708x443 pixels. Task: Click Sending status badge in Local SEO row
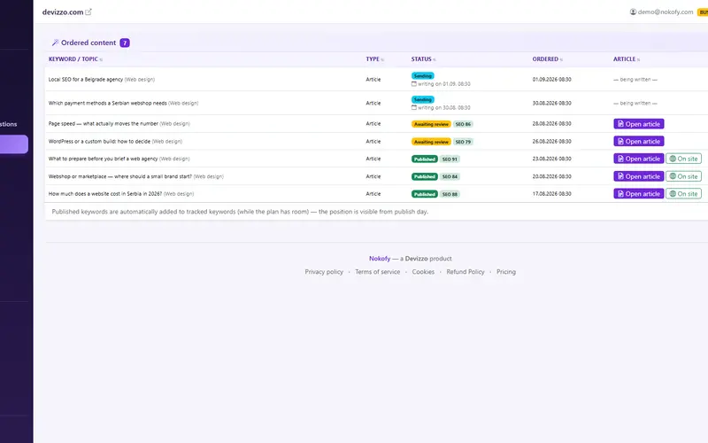pyautogui.click(x=423, y=76)
